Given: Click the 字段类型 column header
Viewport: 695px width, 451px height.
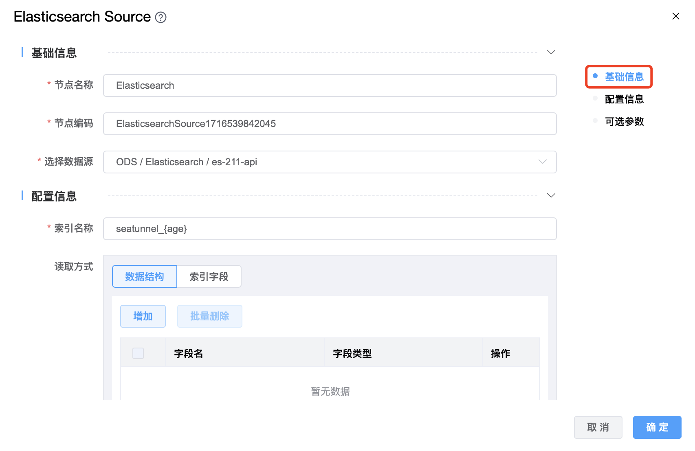Looking at the screenshot, I should tap(352, 353).
